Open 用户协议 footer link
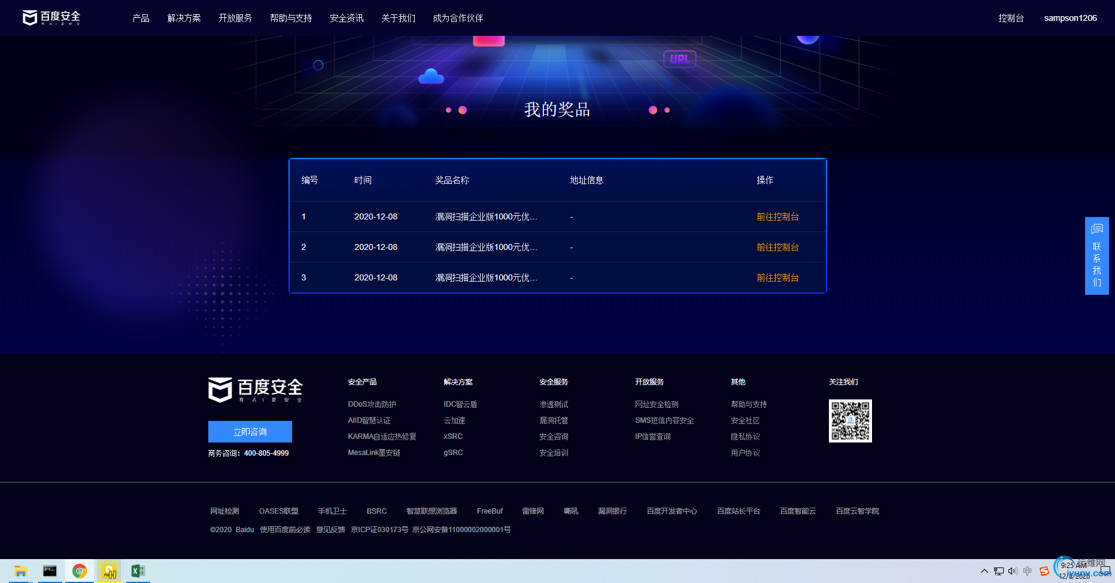Image resolution: width=1115 pixels, height=583 pixels. pyautogui.click(x=745, y=453)
